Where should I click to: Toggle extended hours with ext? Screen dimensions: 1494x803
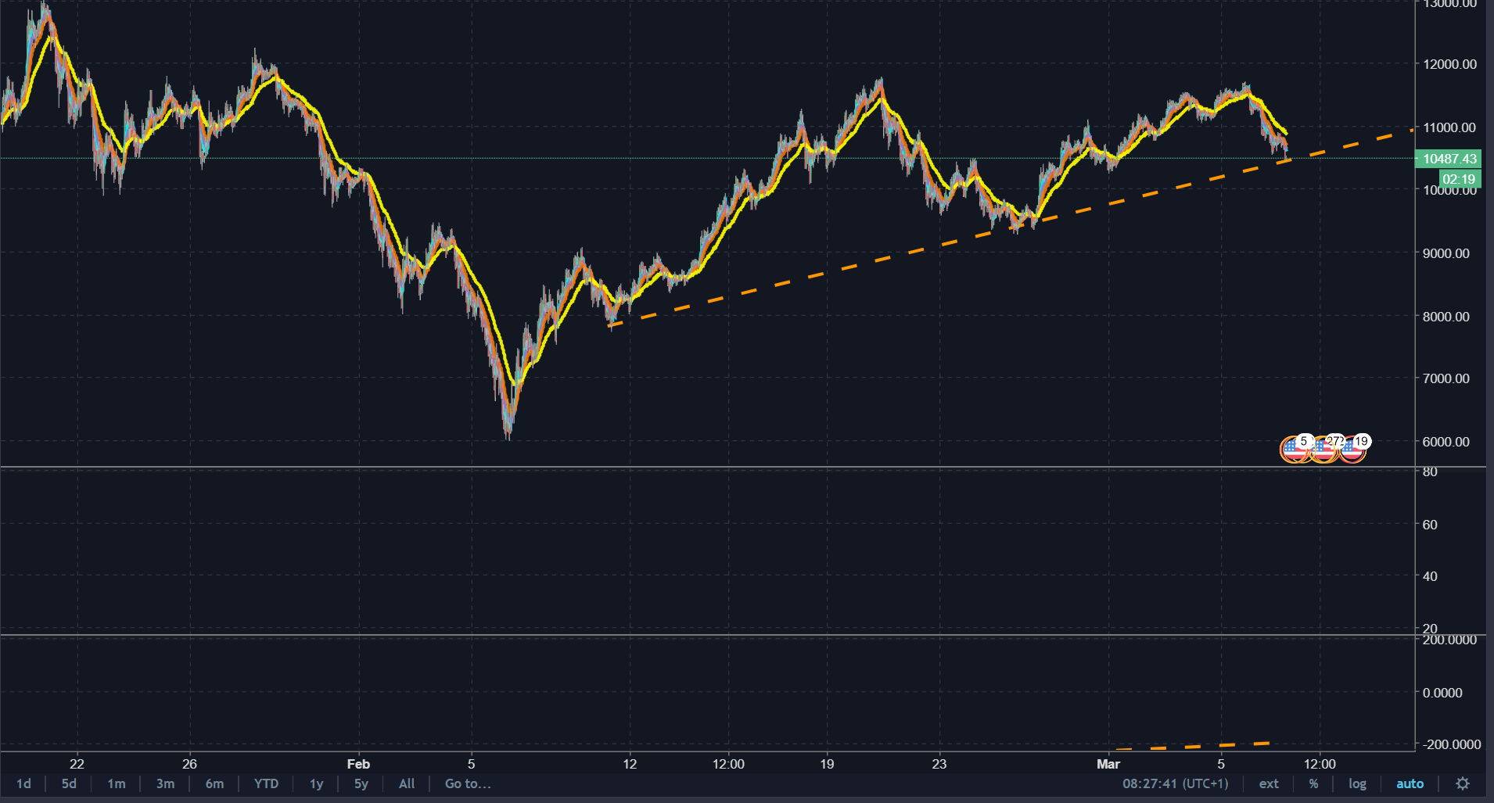coord(1268,783)
